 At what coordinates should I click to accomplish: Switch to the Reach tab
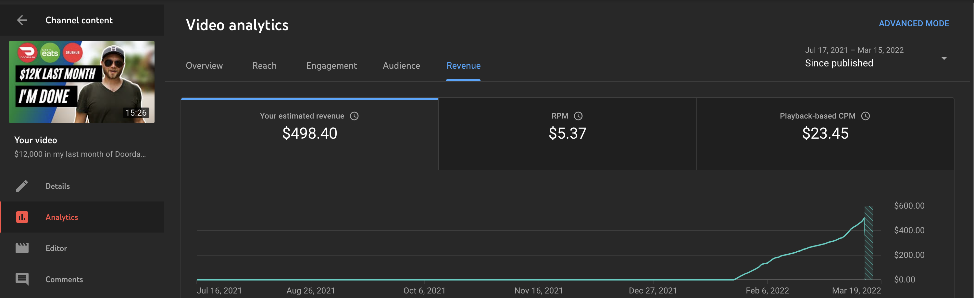[264, 66]
